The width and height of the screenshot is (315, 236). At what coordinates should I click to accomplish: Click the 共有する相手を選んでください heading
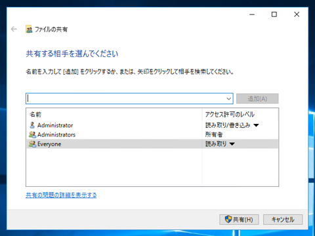72,54
